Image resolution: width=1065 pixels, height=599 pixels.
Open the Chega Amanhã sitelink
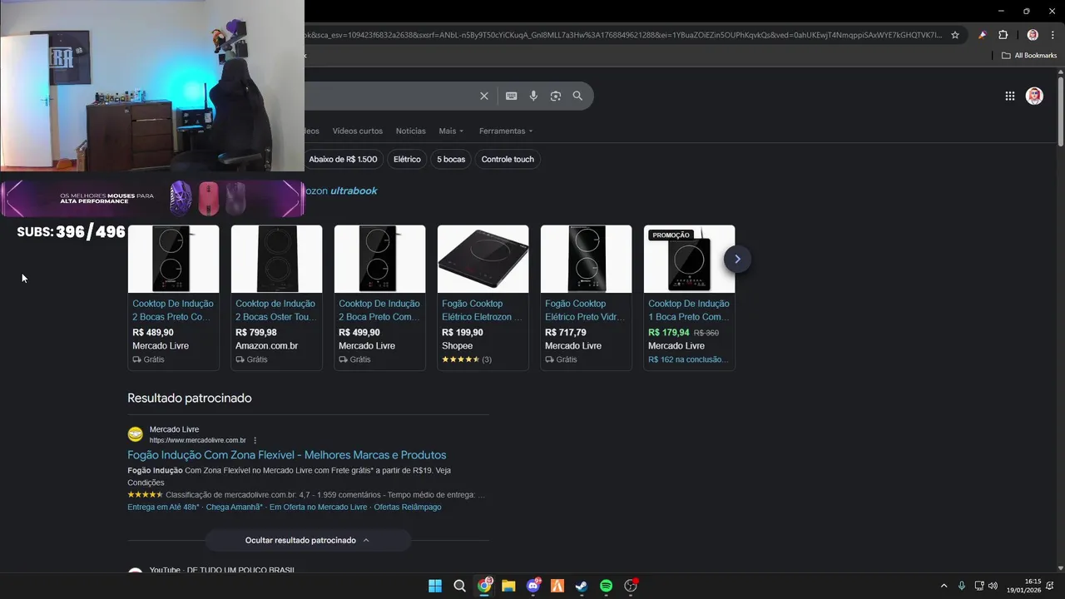(235, 507)
